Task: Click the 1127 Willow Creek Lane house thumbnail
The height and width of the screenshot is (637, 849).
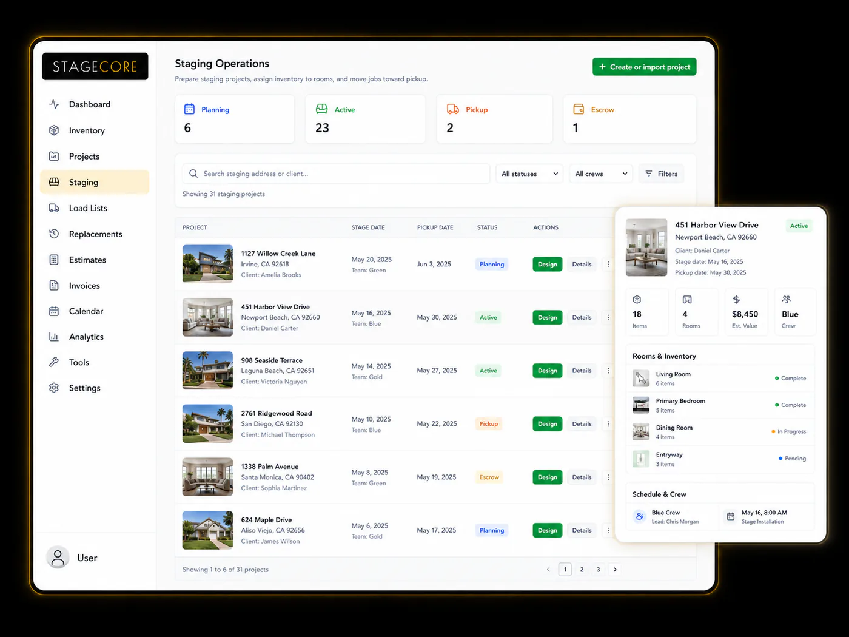Action: 207,264
